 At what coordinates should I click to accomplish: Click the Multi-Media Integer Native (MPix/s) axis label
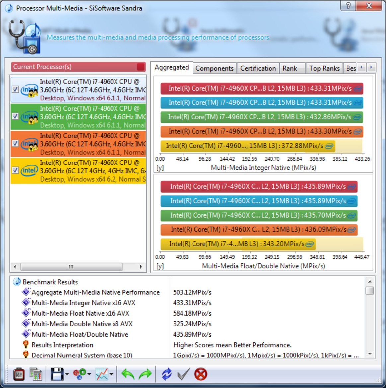click(x=264, y=168)
